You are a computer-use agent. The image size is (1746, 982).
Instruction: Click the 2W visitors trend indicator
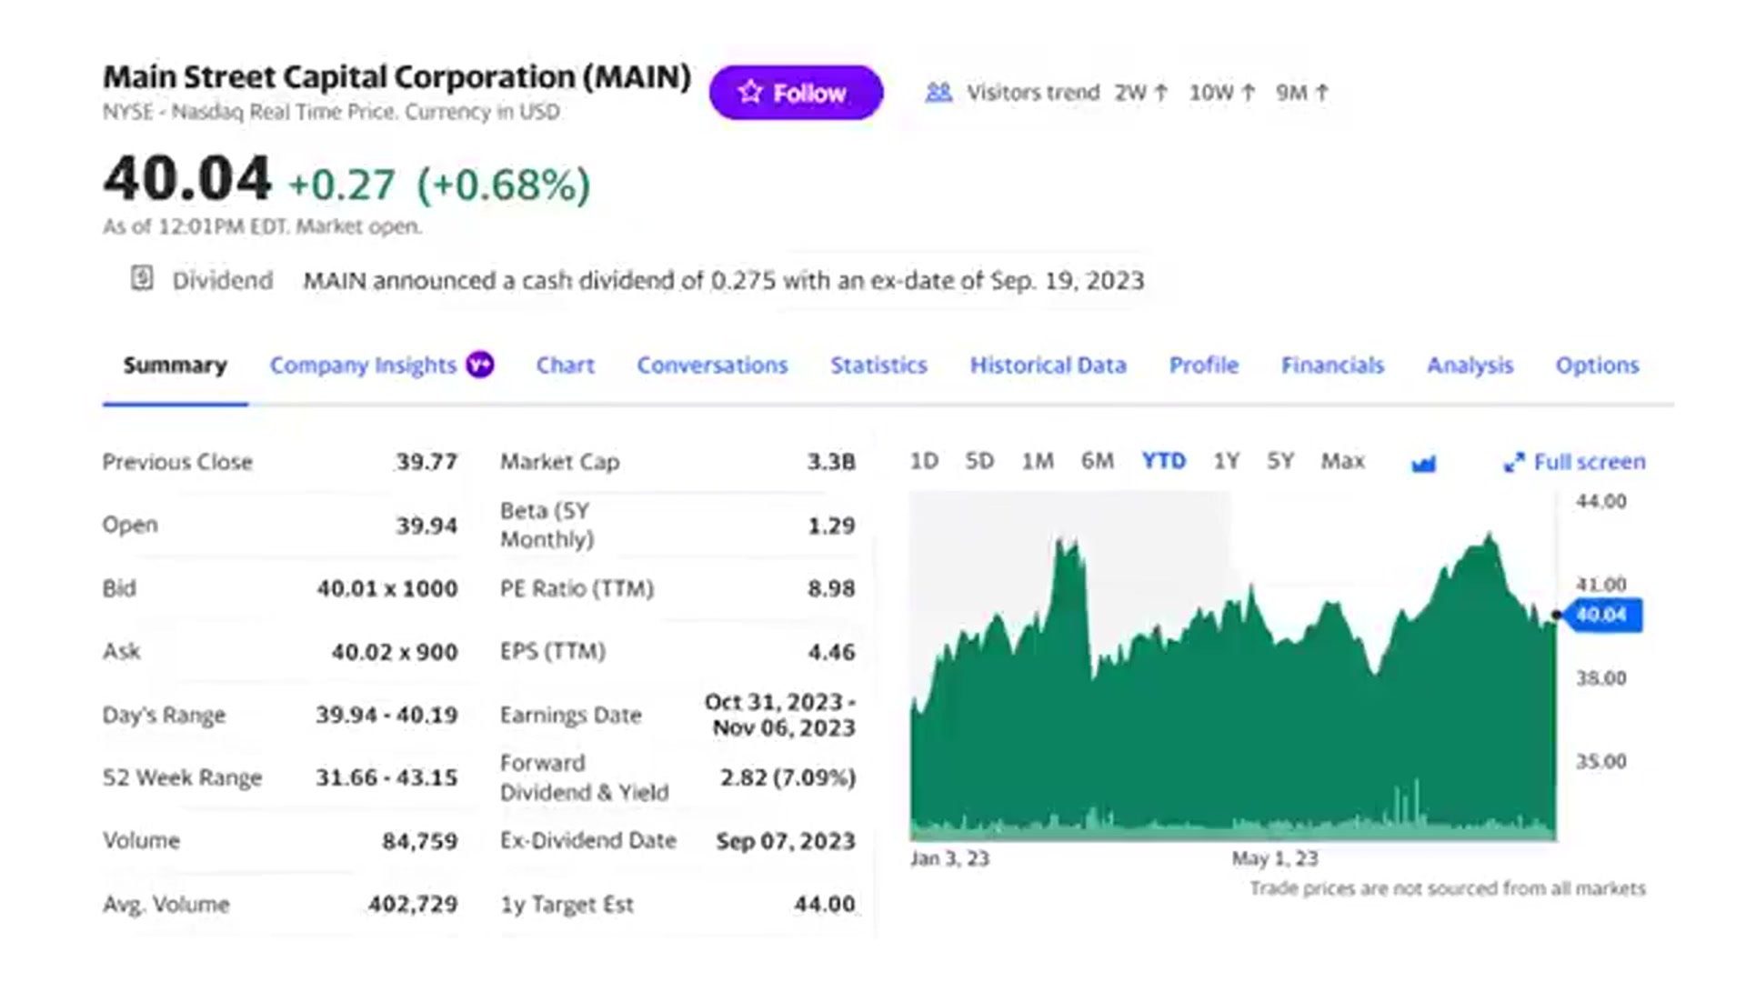(1141, 93)
